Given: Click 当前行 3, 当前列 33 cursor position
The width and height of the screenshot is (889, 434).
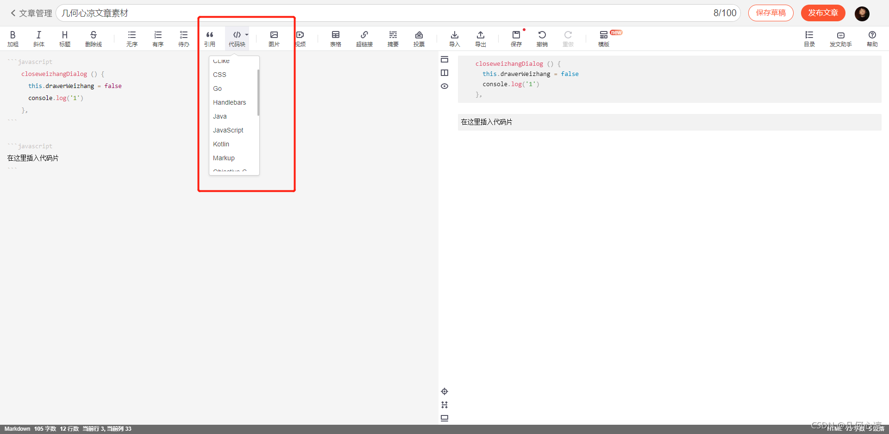Looking at the screenshot, I should coord(107,429).
